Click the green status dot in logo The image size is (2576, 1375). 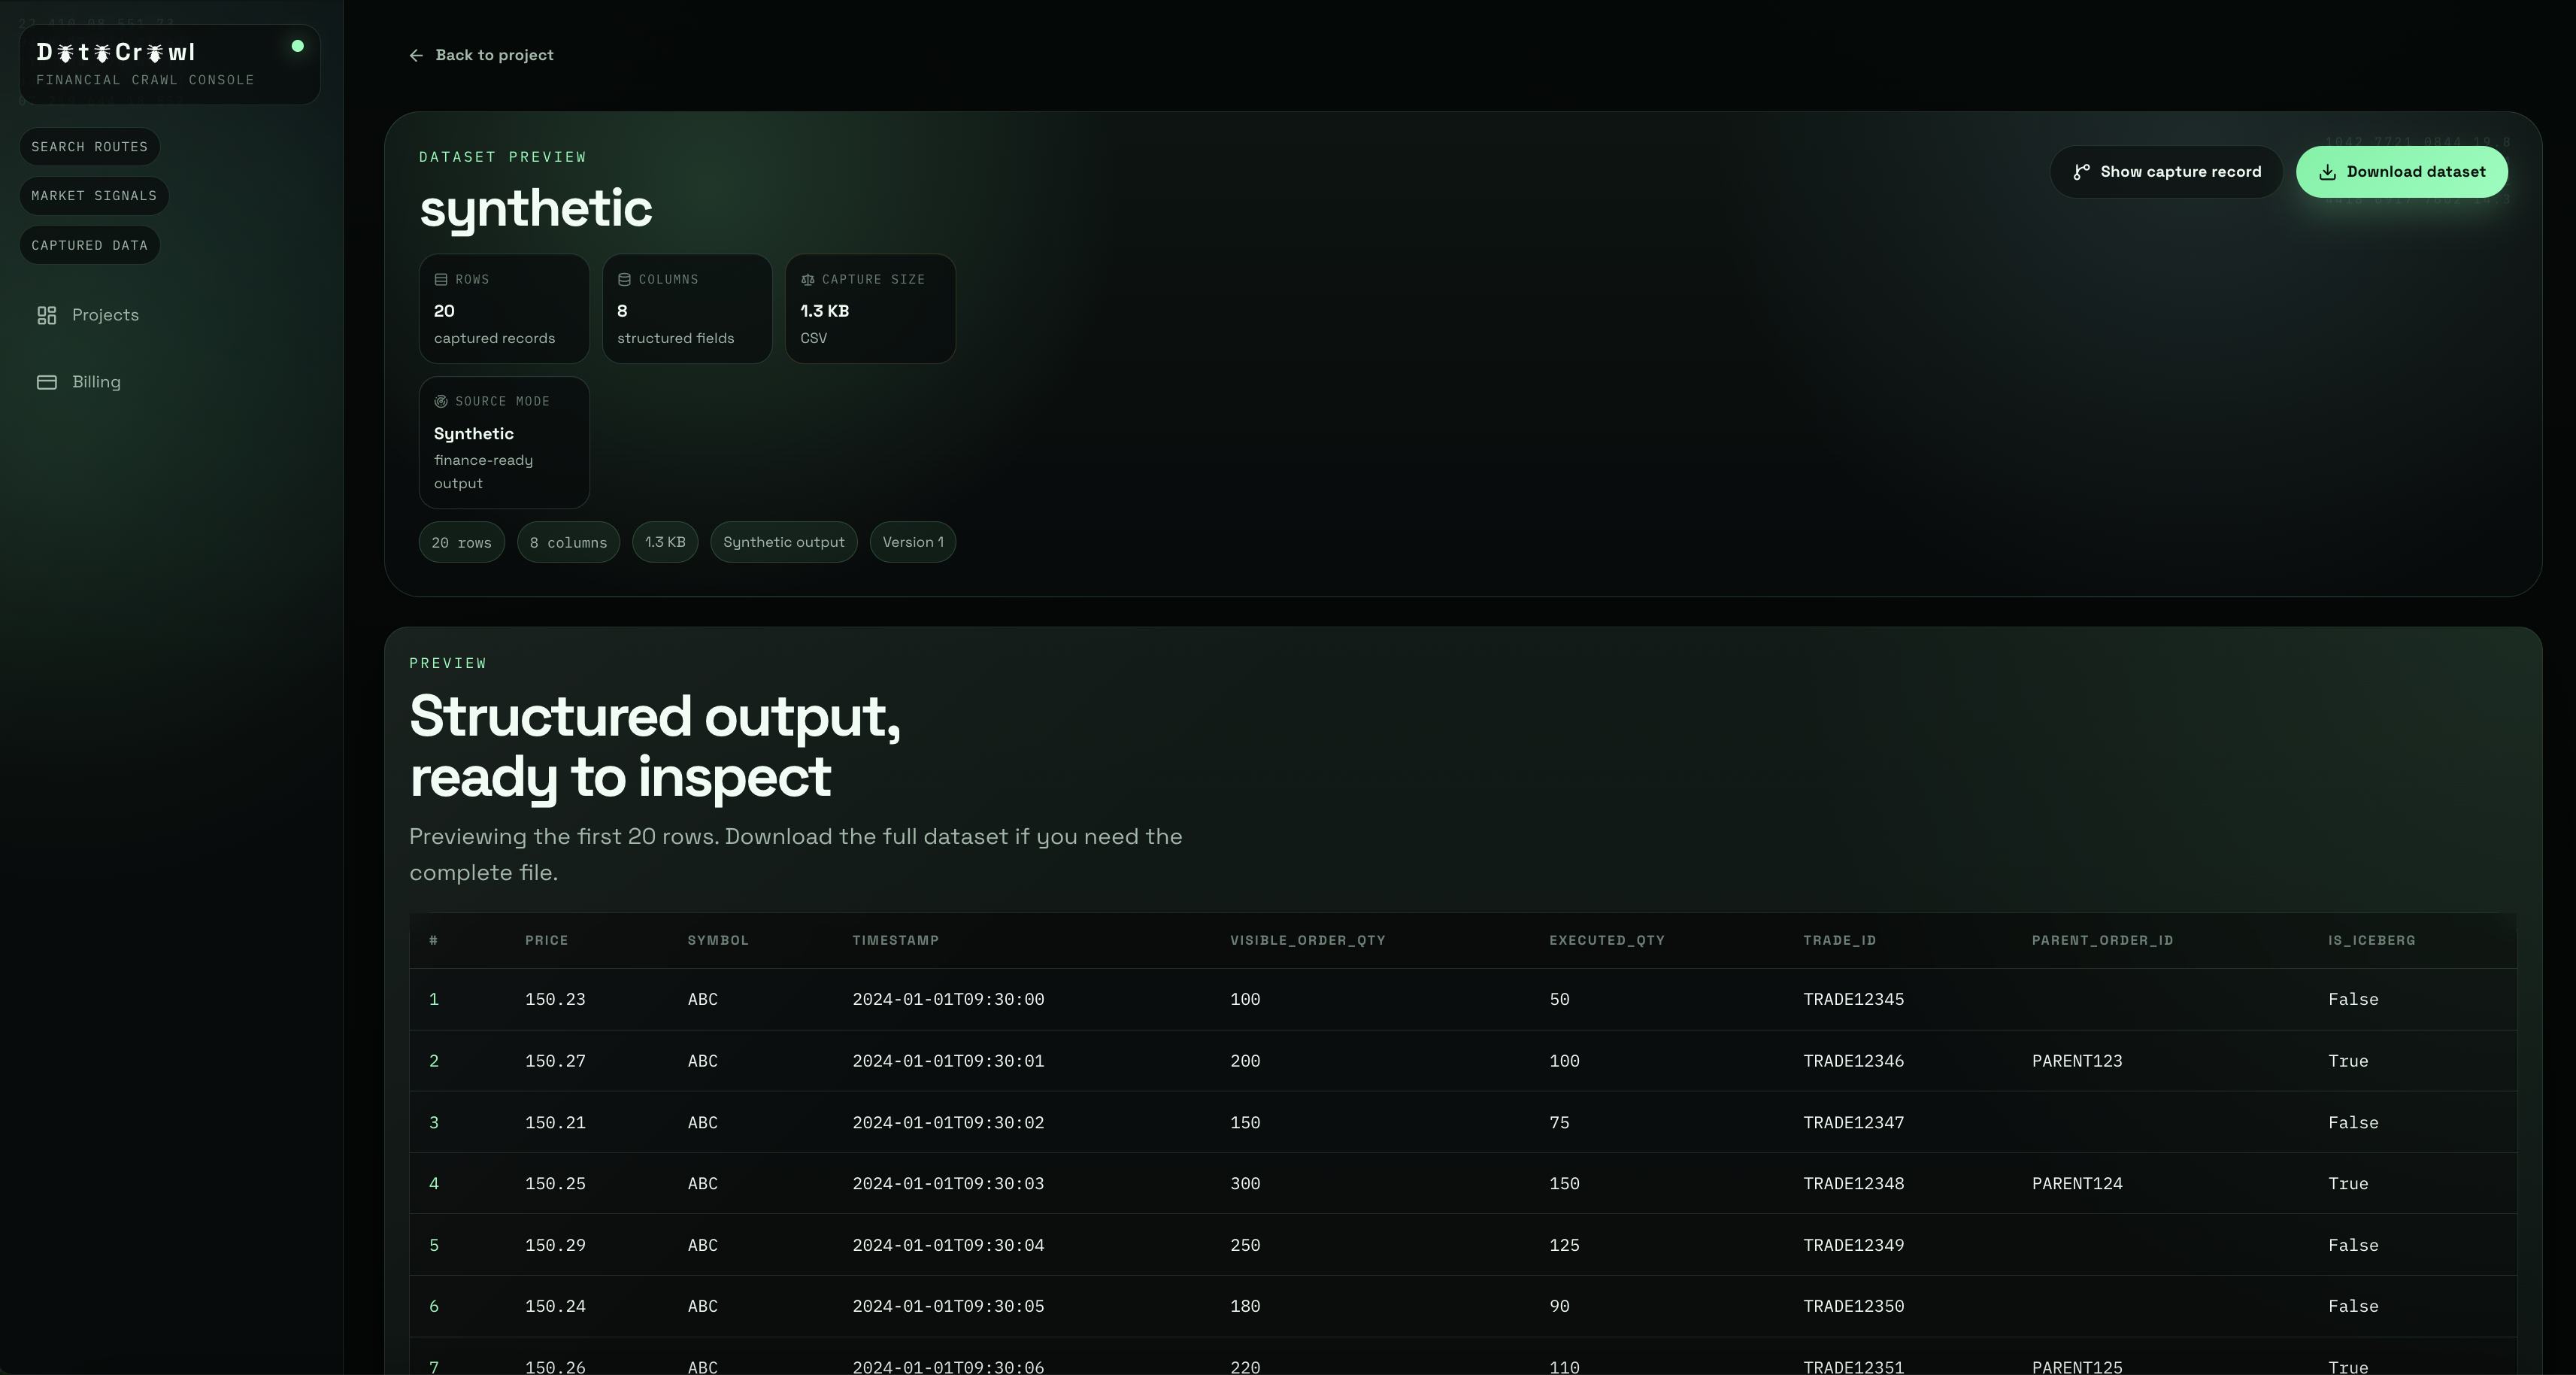pyautogui.click(x=297, y=46)
